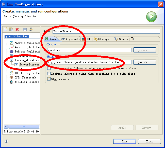Click the tree horizontal scrollbar thumb
Image resolution: width=165 pixels, height=148 pixels.
[24, 126]
